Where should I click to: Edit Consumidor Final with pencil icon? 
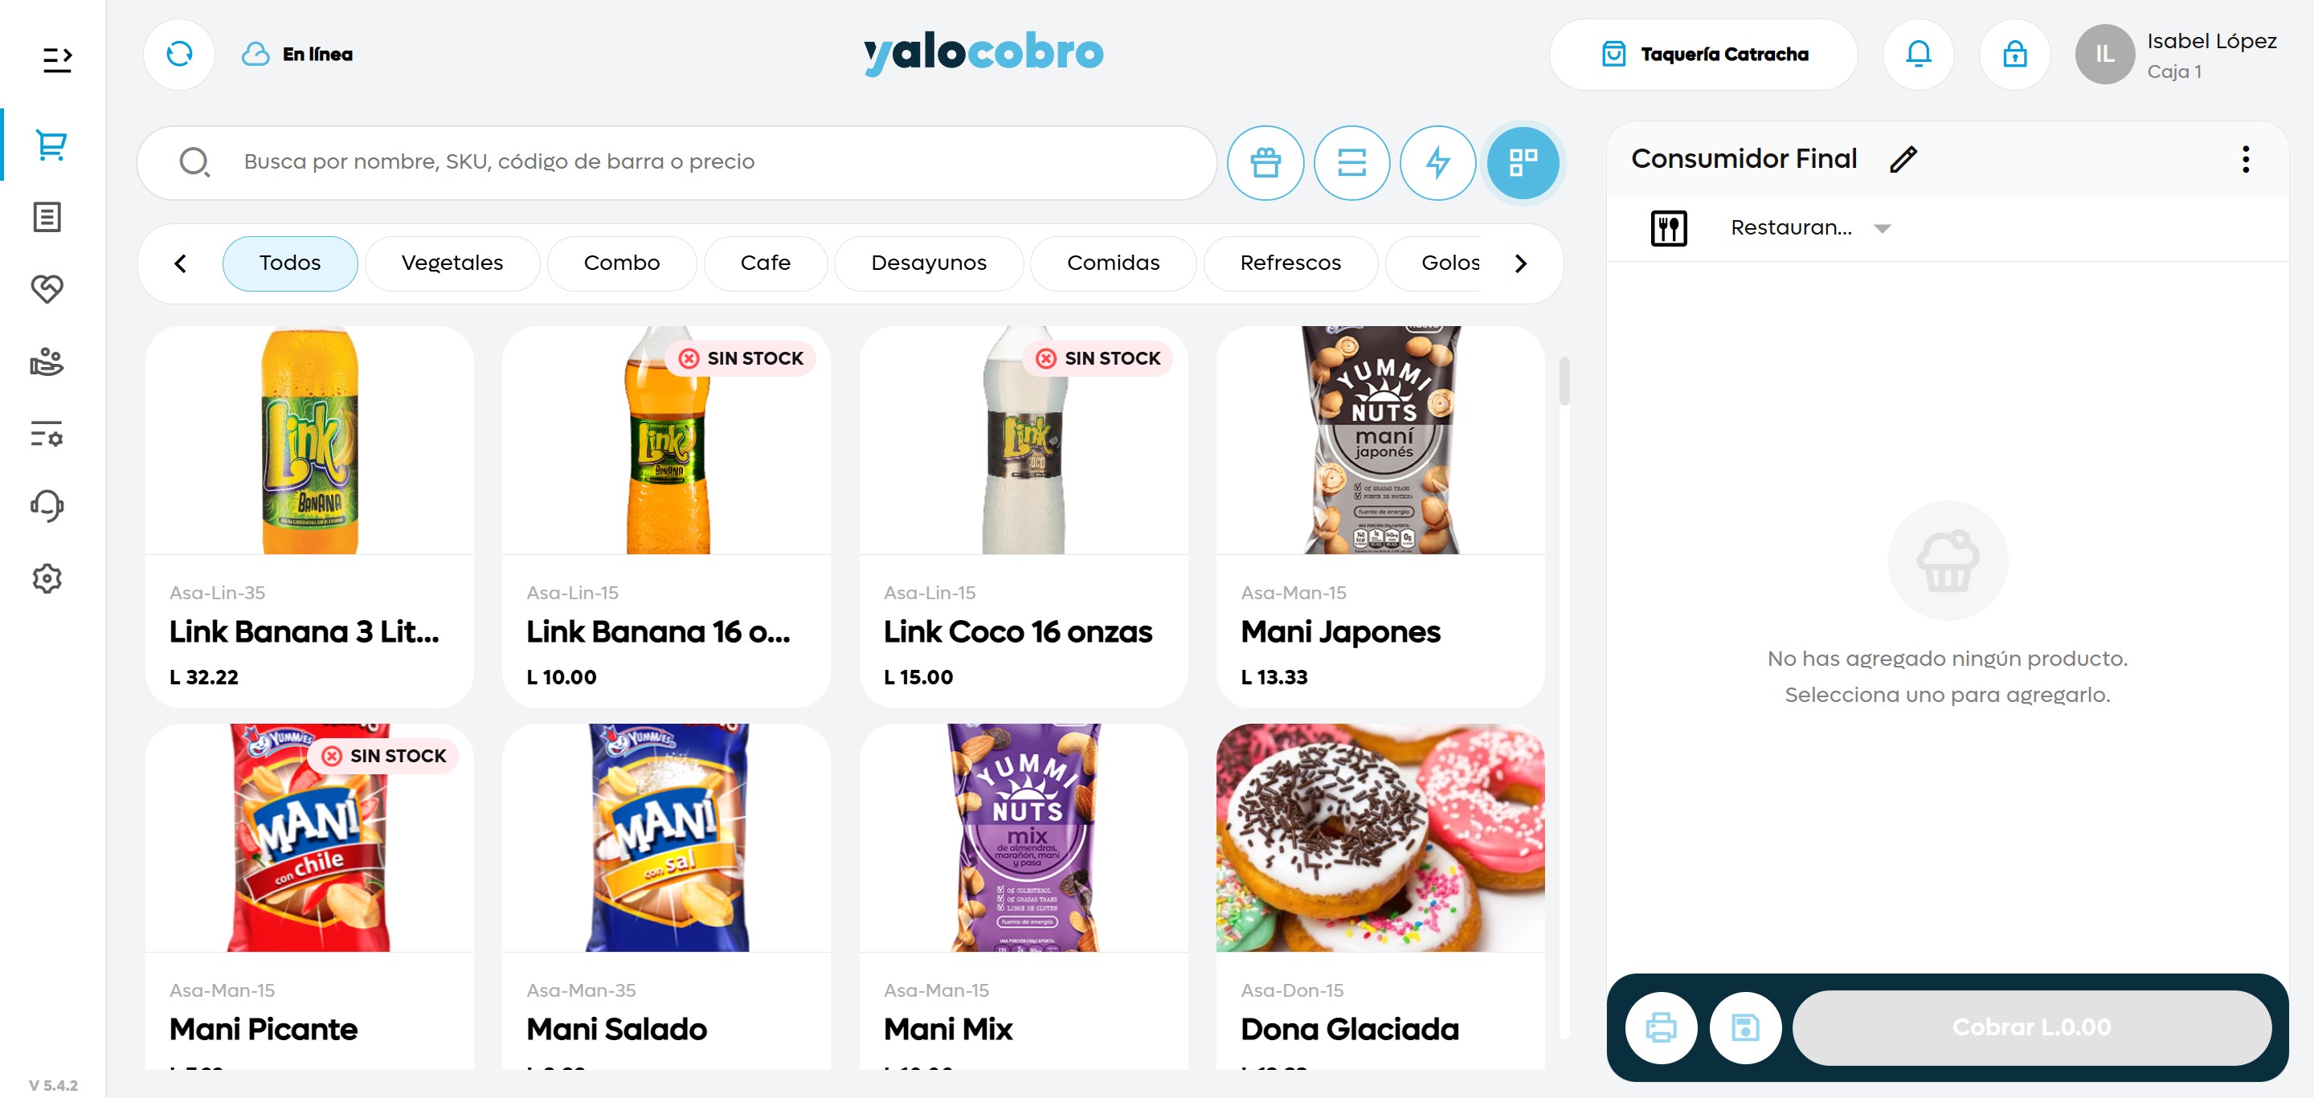[1903, 159]
